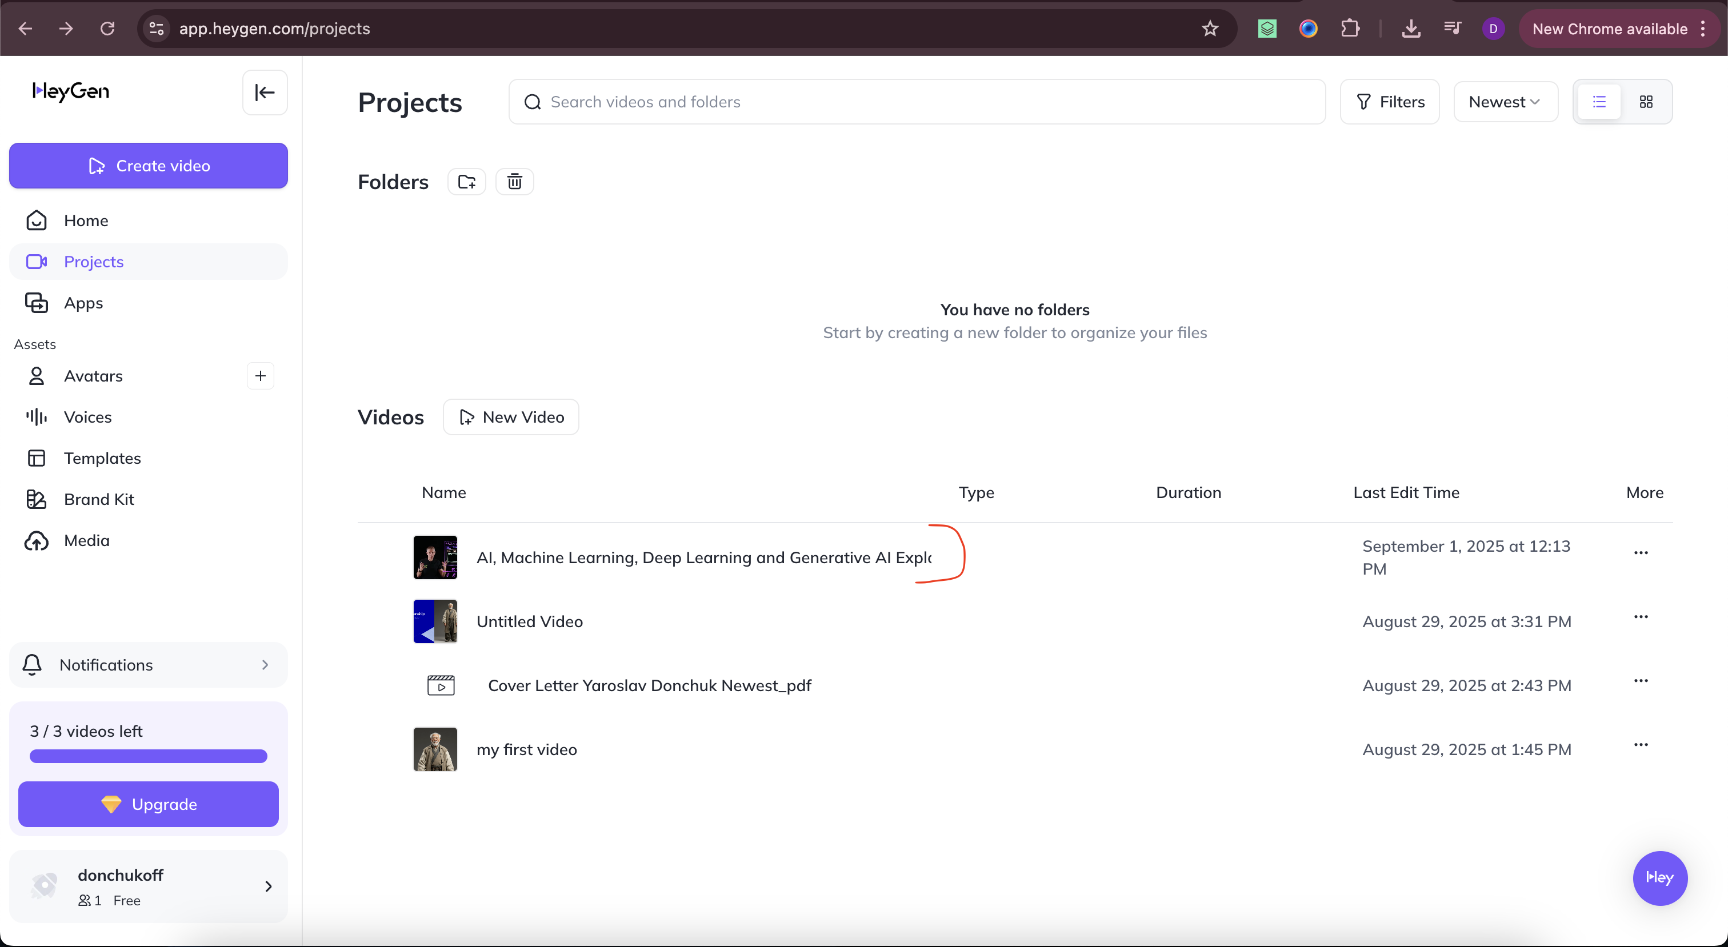1728x947 pixels.
Task: Open the folder trash icon
Action: 514,182
